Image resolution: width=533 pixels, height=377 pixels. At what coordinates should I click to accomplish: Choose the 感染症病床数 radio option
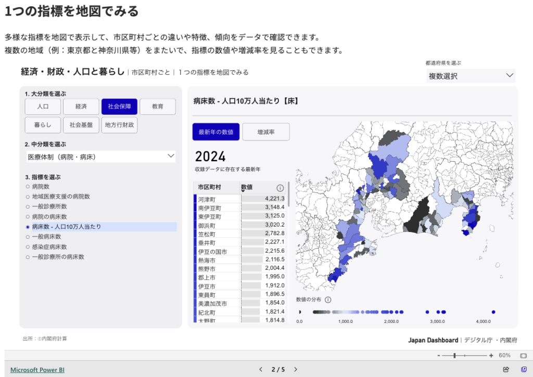(28, 247)
